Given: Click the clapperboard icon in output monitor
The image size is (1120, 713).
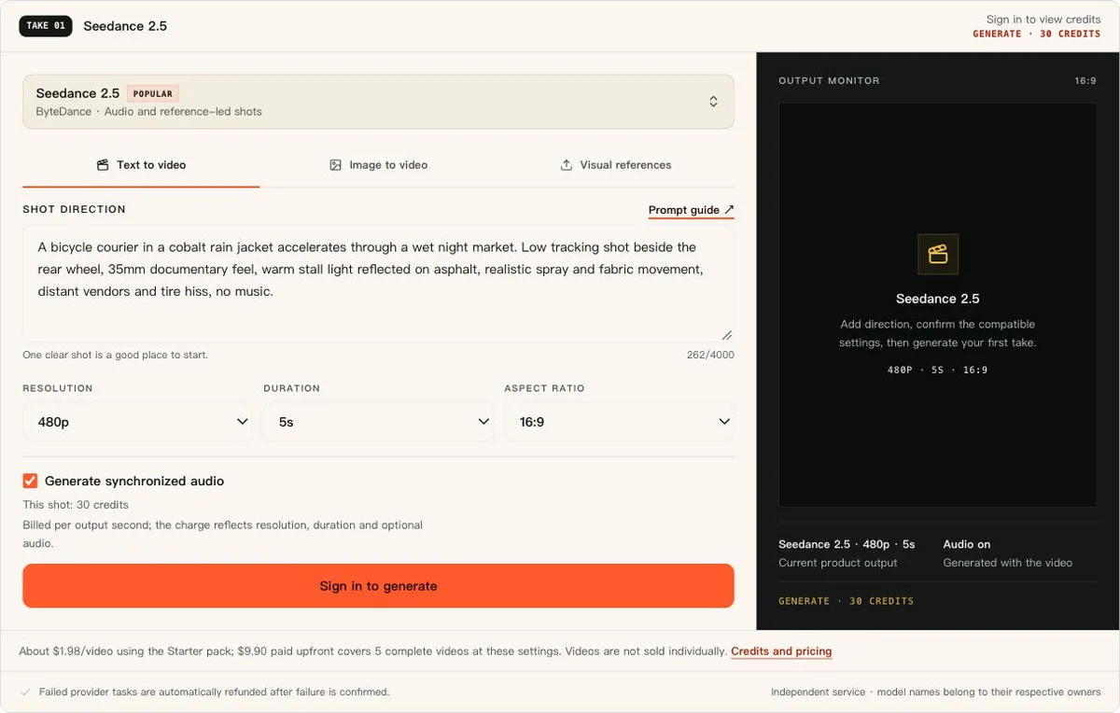Looking at the screenshot, I should (x=938, y=254).
